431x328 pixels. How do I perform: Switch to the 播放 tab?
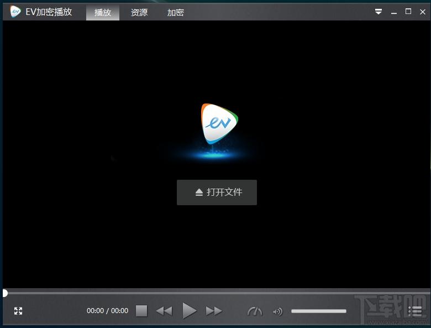click(103, 12)
